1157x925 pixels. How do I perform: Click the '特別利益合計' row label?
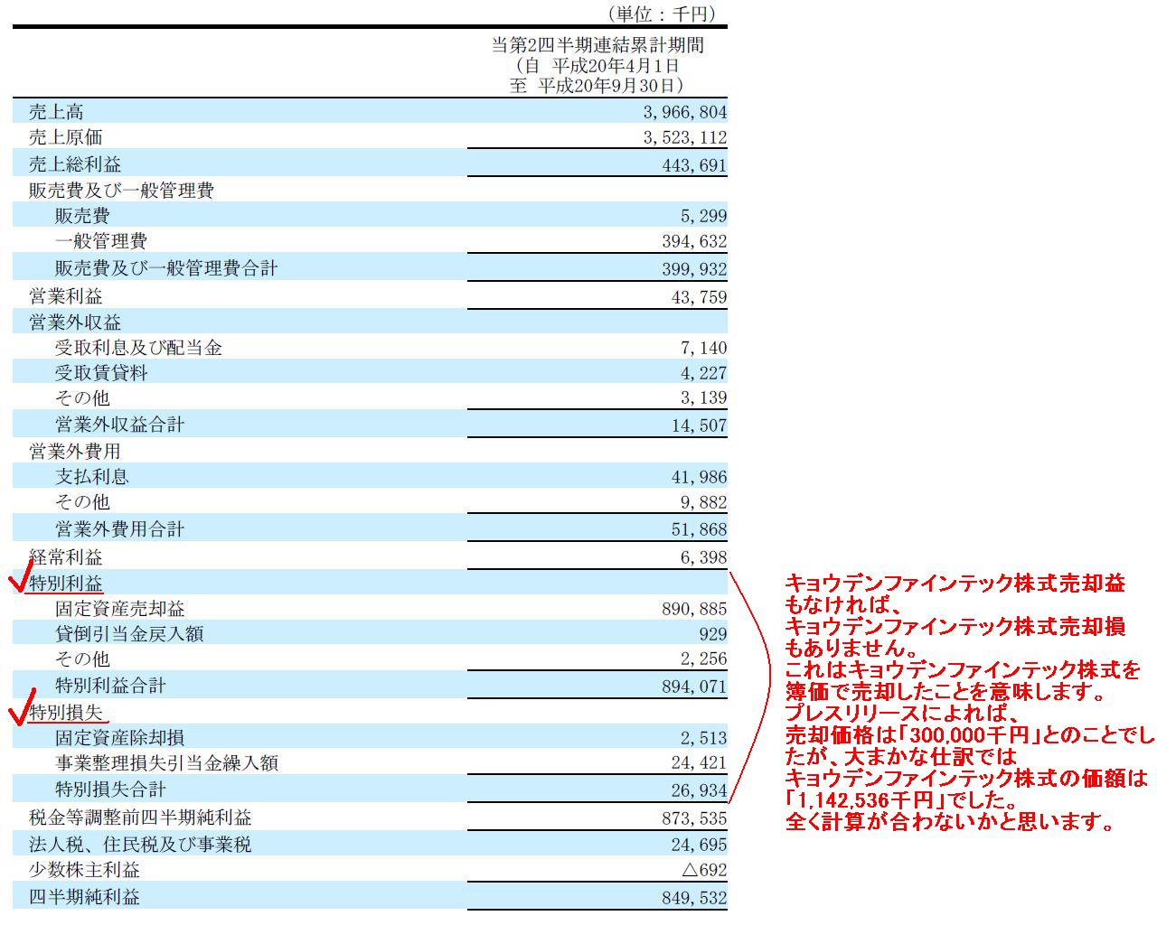(x=110, y=686)
